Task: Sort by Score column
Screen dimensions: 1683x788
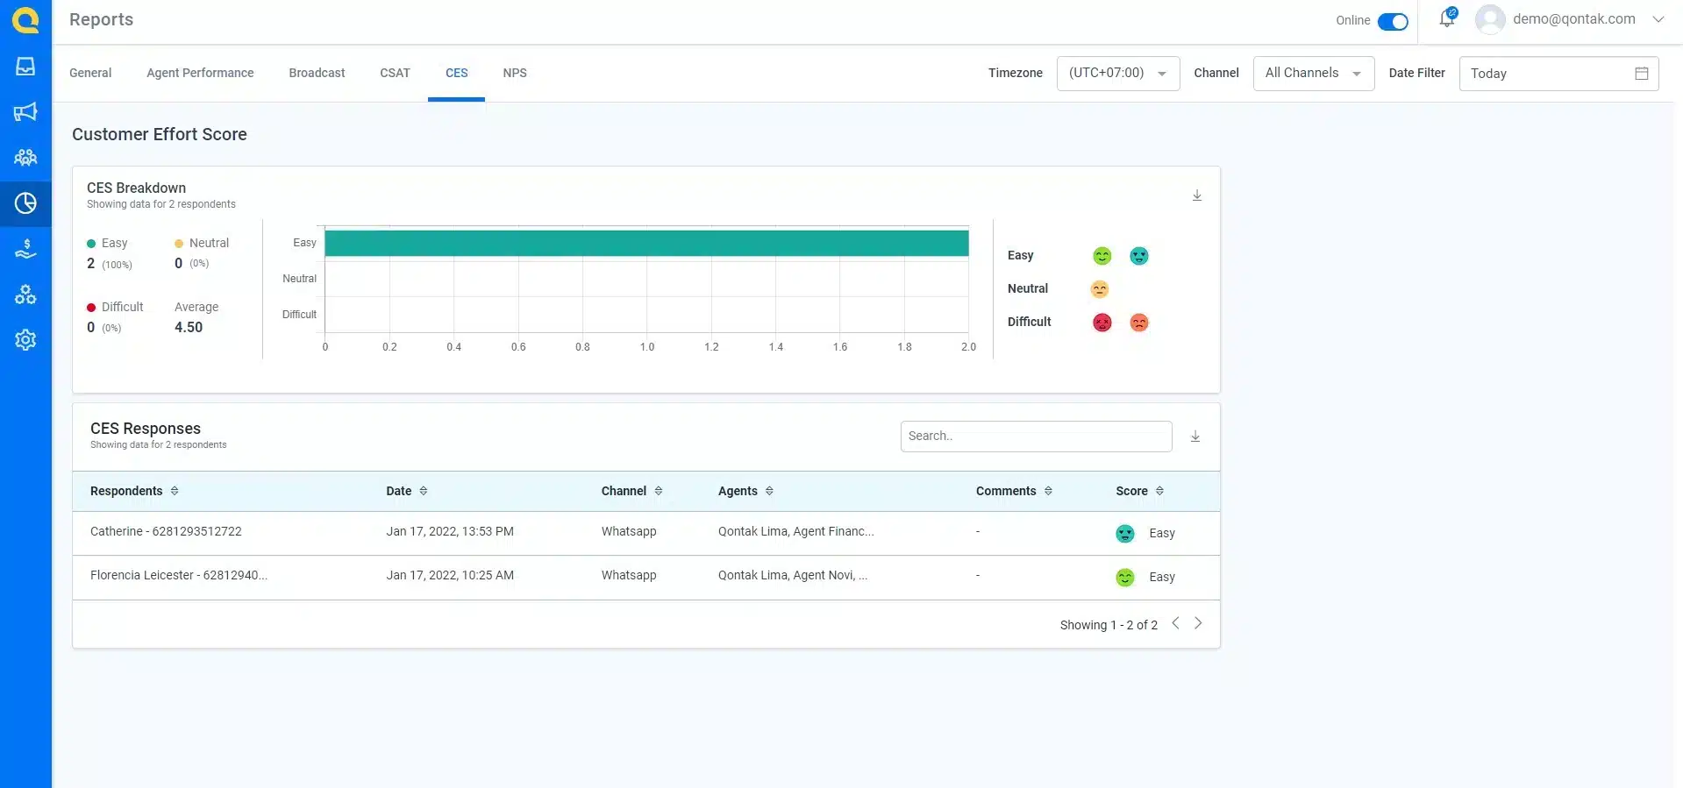Action: tap(1159, 491)
